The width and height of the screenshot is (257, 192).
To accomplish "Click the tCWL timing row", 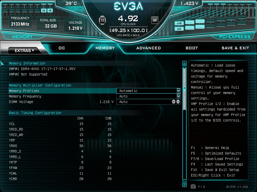I will 60,173.
